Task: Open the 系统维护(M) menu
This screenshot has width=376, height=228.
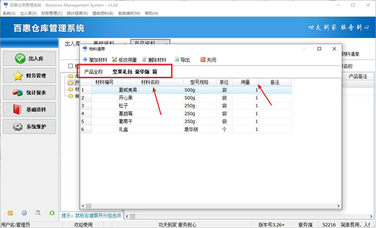Action: click(x=129, y=13)
